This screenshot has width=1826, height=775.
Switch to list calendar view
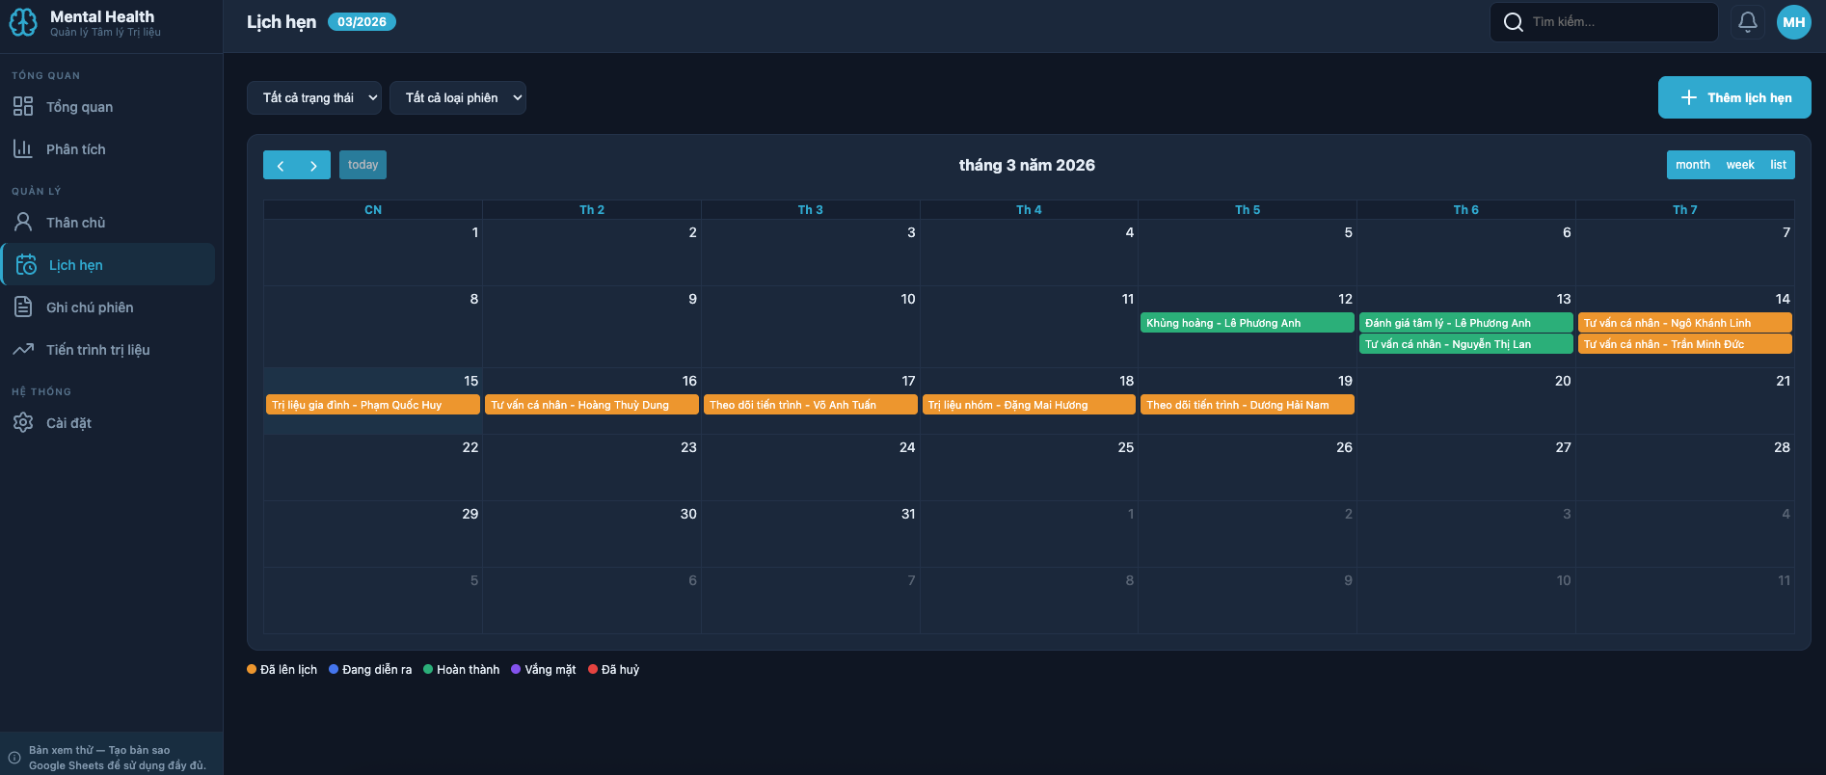click(1778, 165)
